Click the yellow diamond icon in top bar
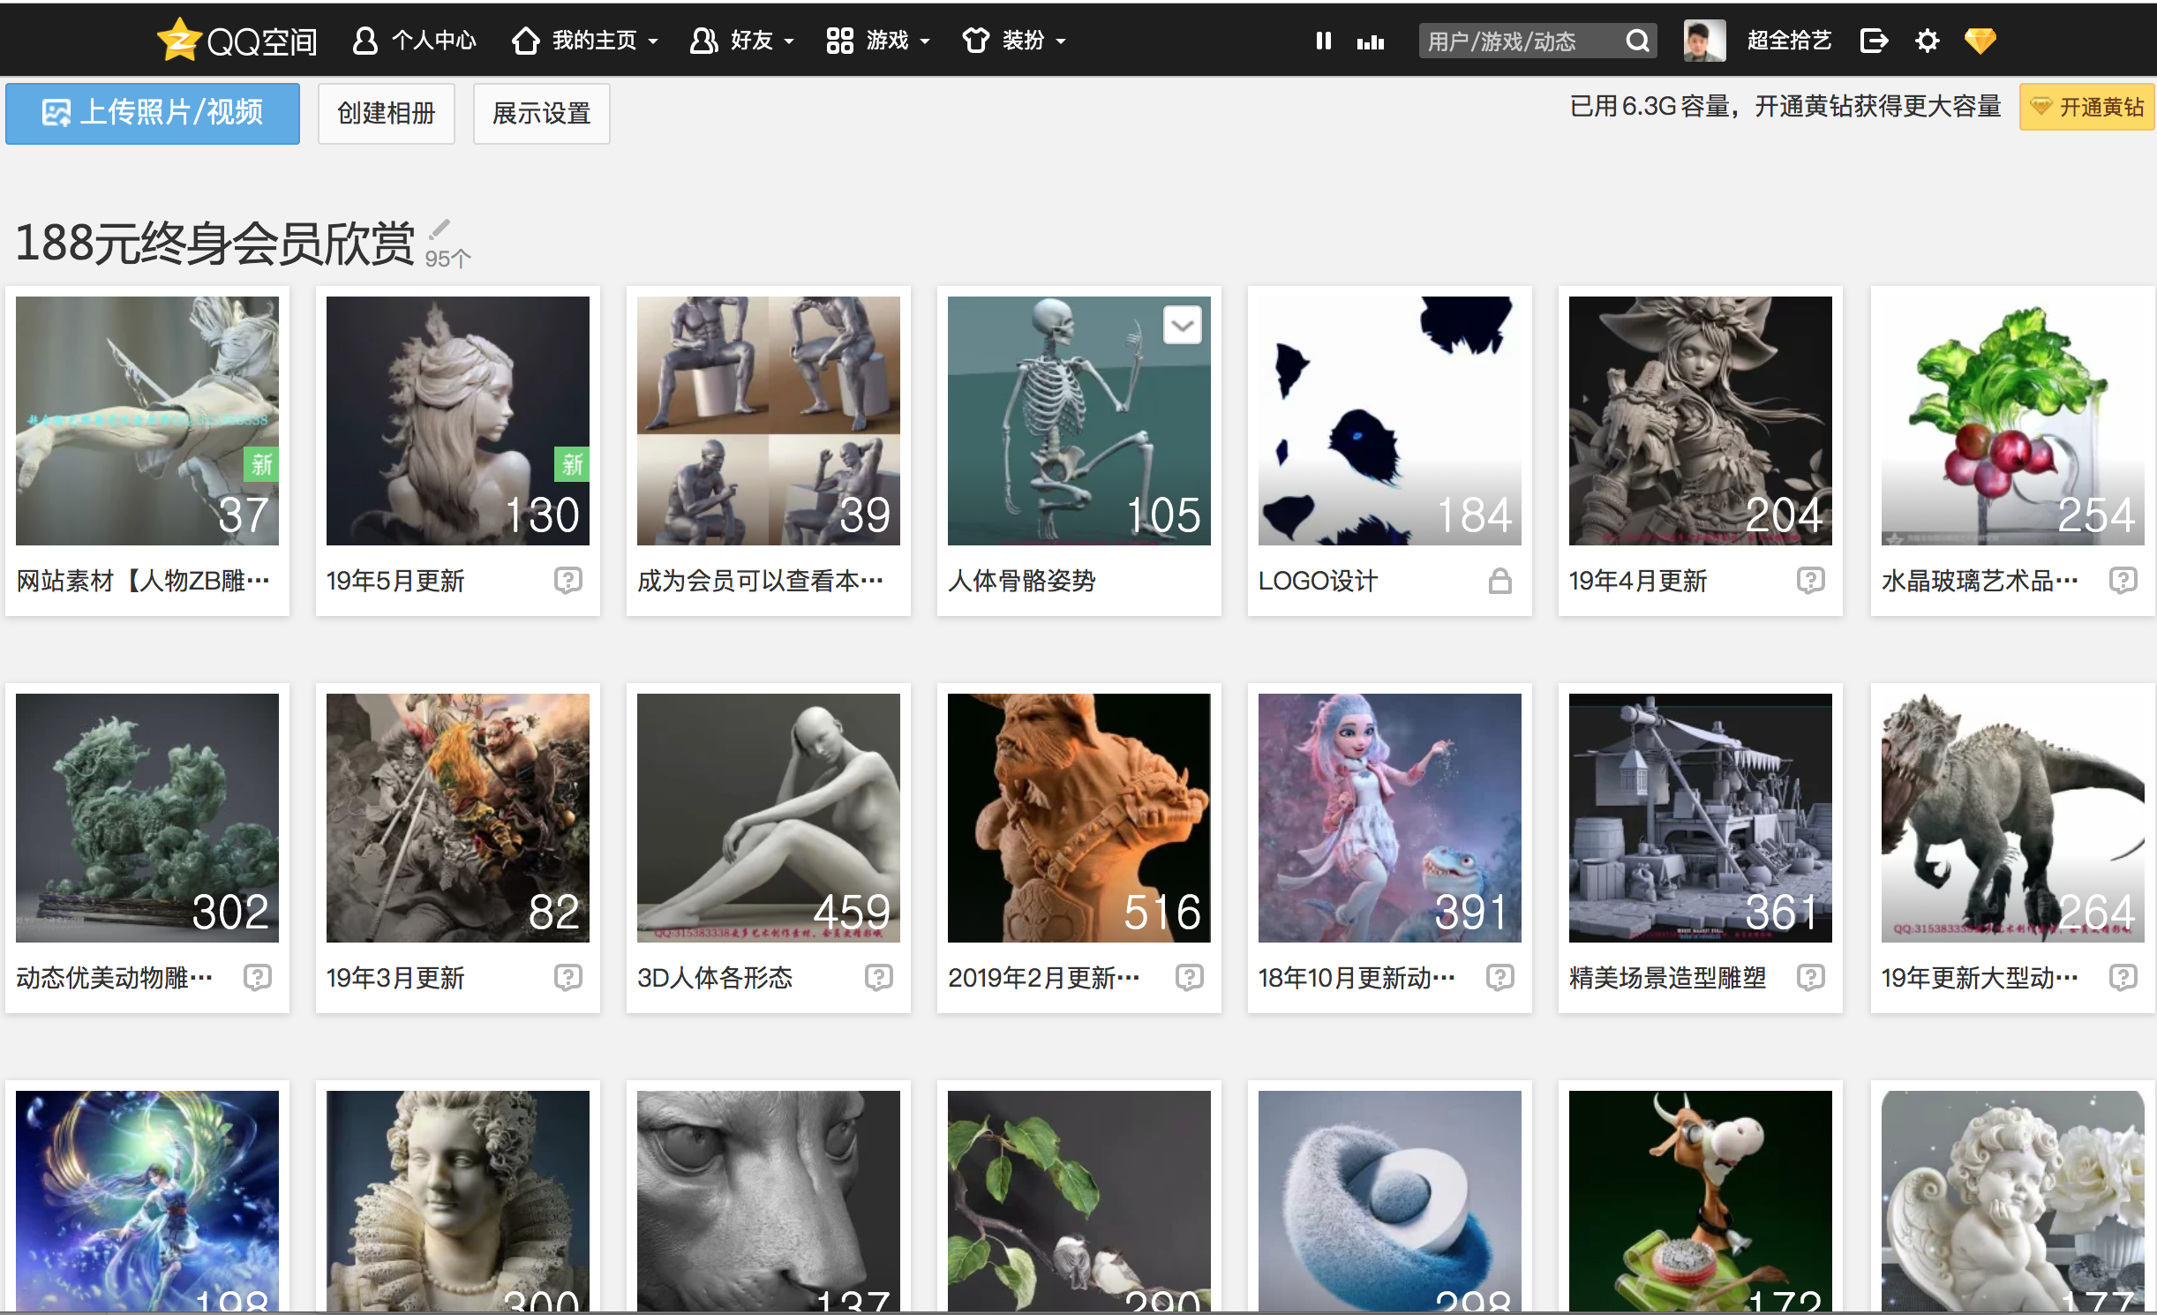 (x=1980, y=41)
